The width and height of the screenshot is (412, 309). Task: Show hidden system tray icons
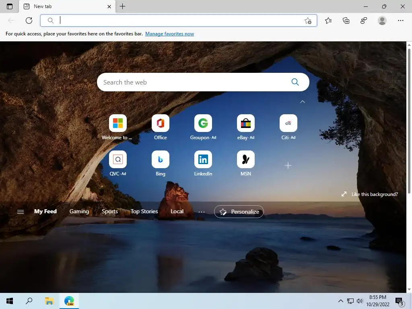point(340,301)
